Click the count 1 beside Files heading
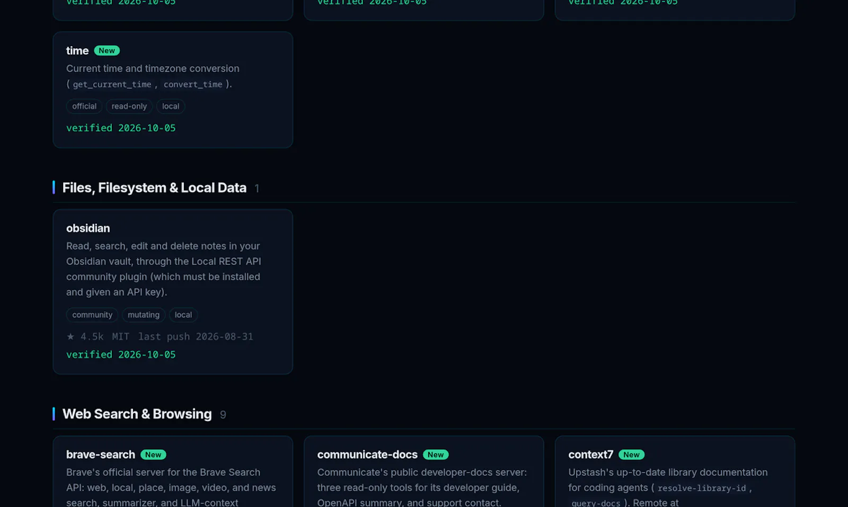848x507 pixels. point(257,189)
